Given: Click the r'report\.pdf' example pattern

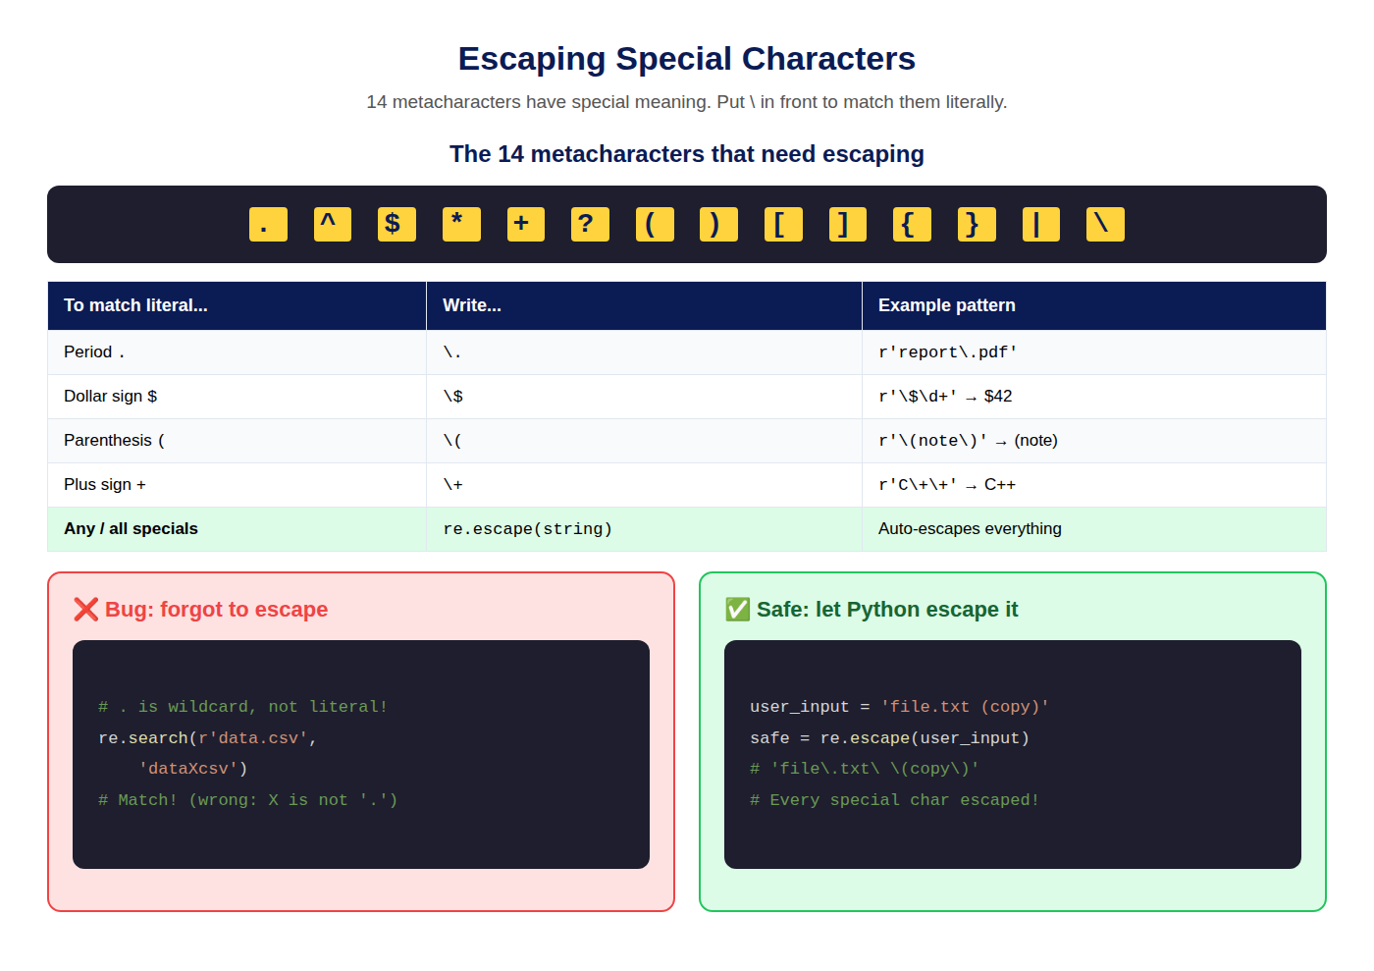Looking at the screenshot, I should pyautogui.click(x=948, y=352).
